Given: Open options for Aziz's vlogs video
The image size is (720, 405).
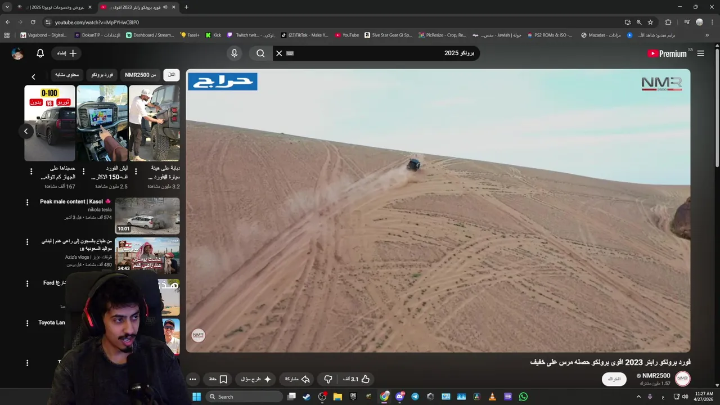Looking at the screenshot, I should point(27,242).
